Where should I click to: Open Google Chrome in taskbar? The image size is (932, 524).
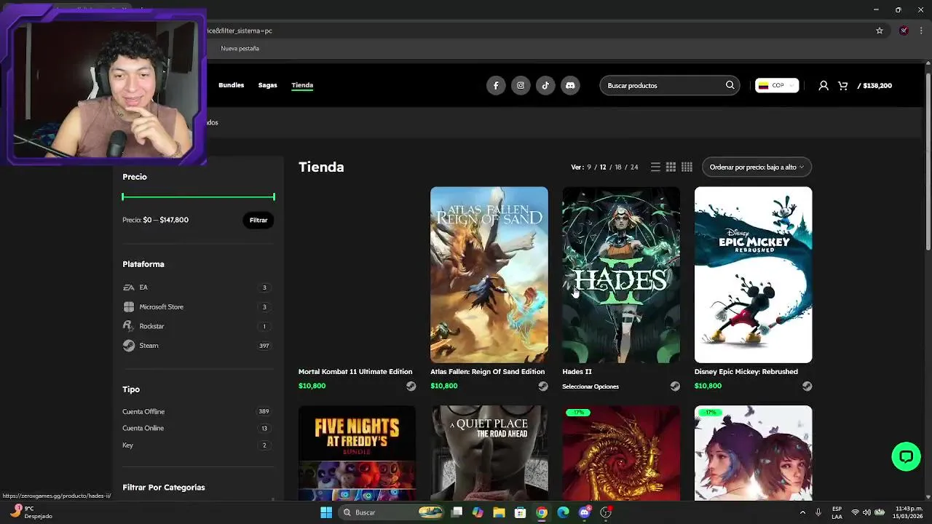coord(542,512)
